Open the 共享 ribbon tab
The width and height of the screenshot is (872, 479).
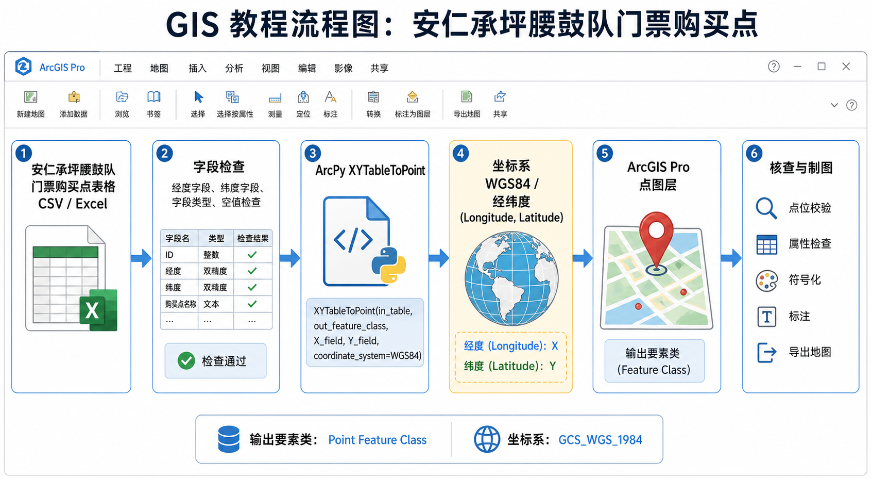379,68
